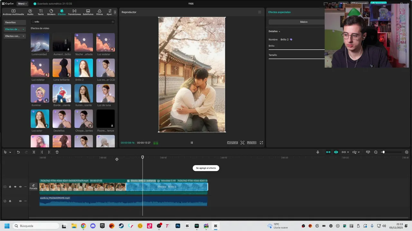
Task: Click the Portada cover button
Action: click(33, 187)
